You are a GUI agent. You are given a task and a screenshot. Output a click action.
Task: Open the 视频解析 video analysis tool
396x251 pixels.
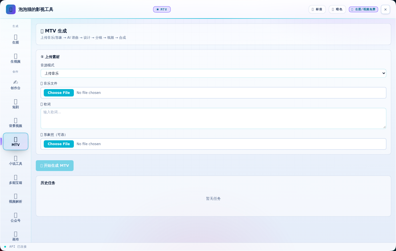pyautogui.click(x=16, y=198)
